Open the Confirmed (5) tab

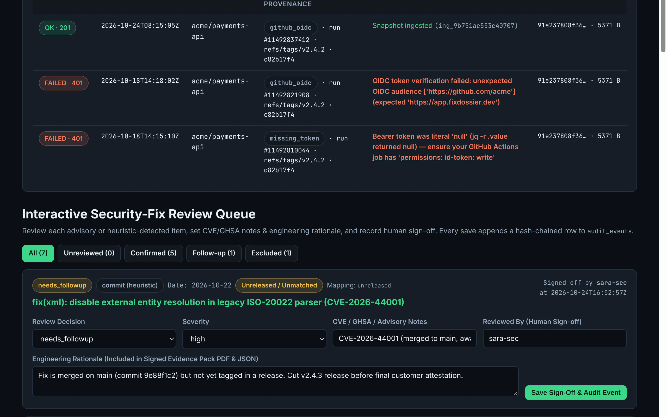tap(153, 253)
